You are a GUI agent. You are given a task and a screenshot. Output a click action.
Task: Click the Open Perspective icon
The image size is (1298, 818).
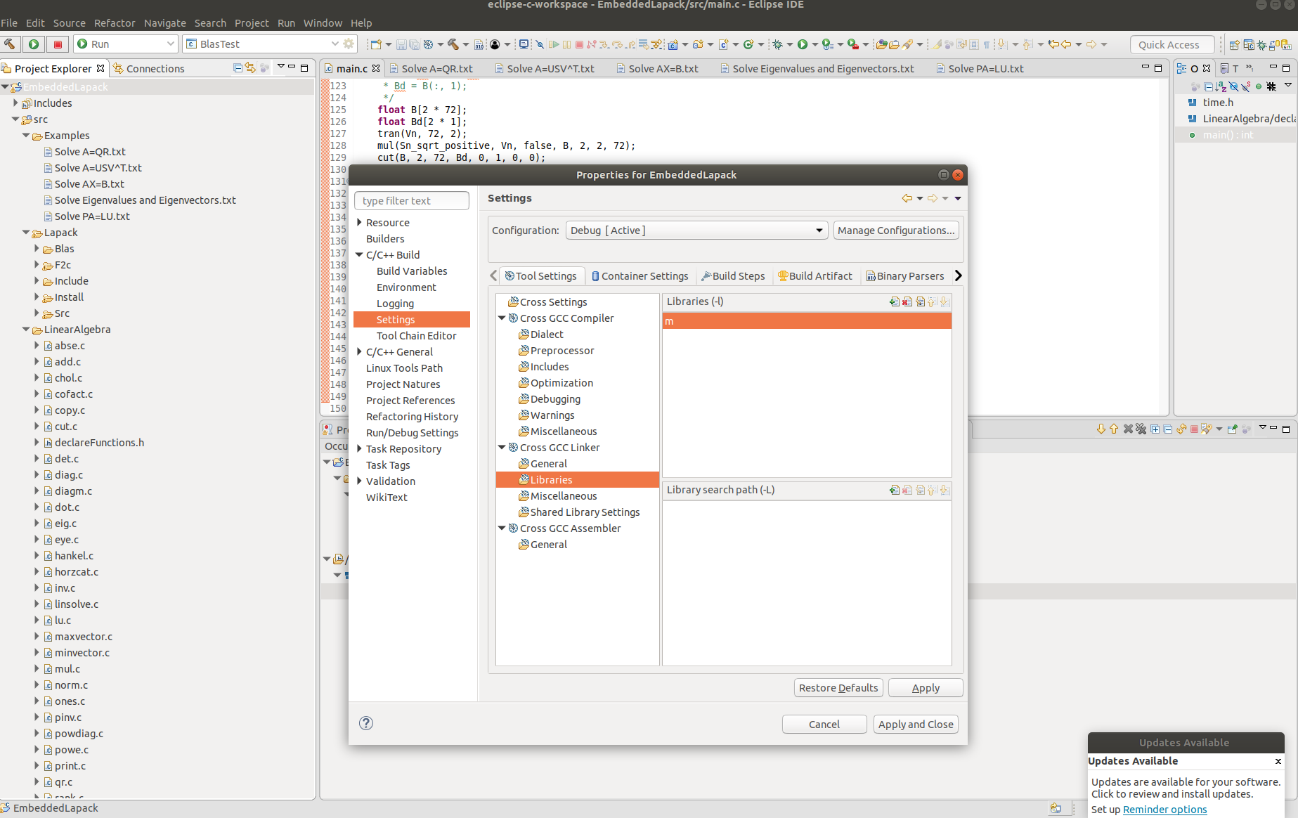tap(1234, 45)
